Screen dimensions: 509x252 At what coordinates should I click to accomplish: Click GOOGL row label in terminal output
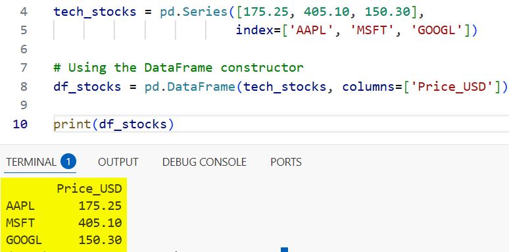point(24,240)
